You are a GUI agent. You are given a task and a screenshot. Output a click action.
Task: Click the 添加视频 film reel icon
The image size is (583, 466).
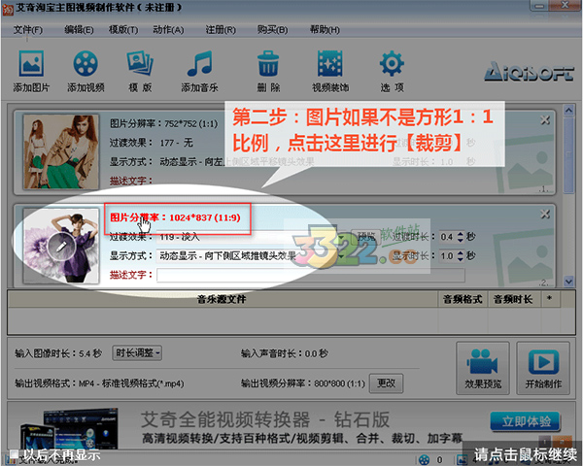click(86, 64)
